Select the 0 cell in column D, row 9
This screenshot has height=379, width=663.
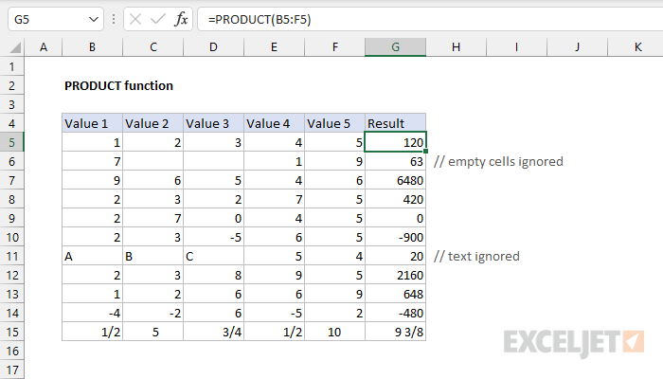[213, 218]
